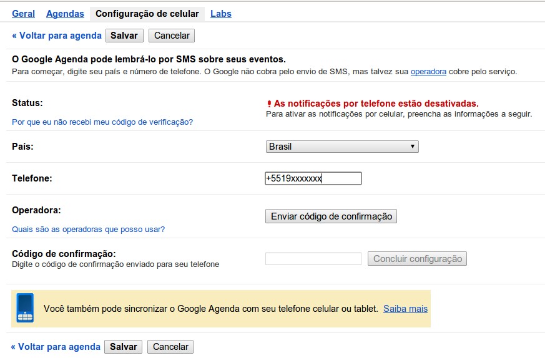
Task: Open the Saiba mais link
Action: pos(405,309)
